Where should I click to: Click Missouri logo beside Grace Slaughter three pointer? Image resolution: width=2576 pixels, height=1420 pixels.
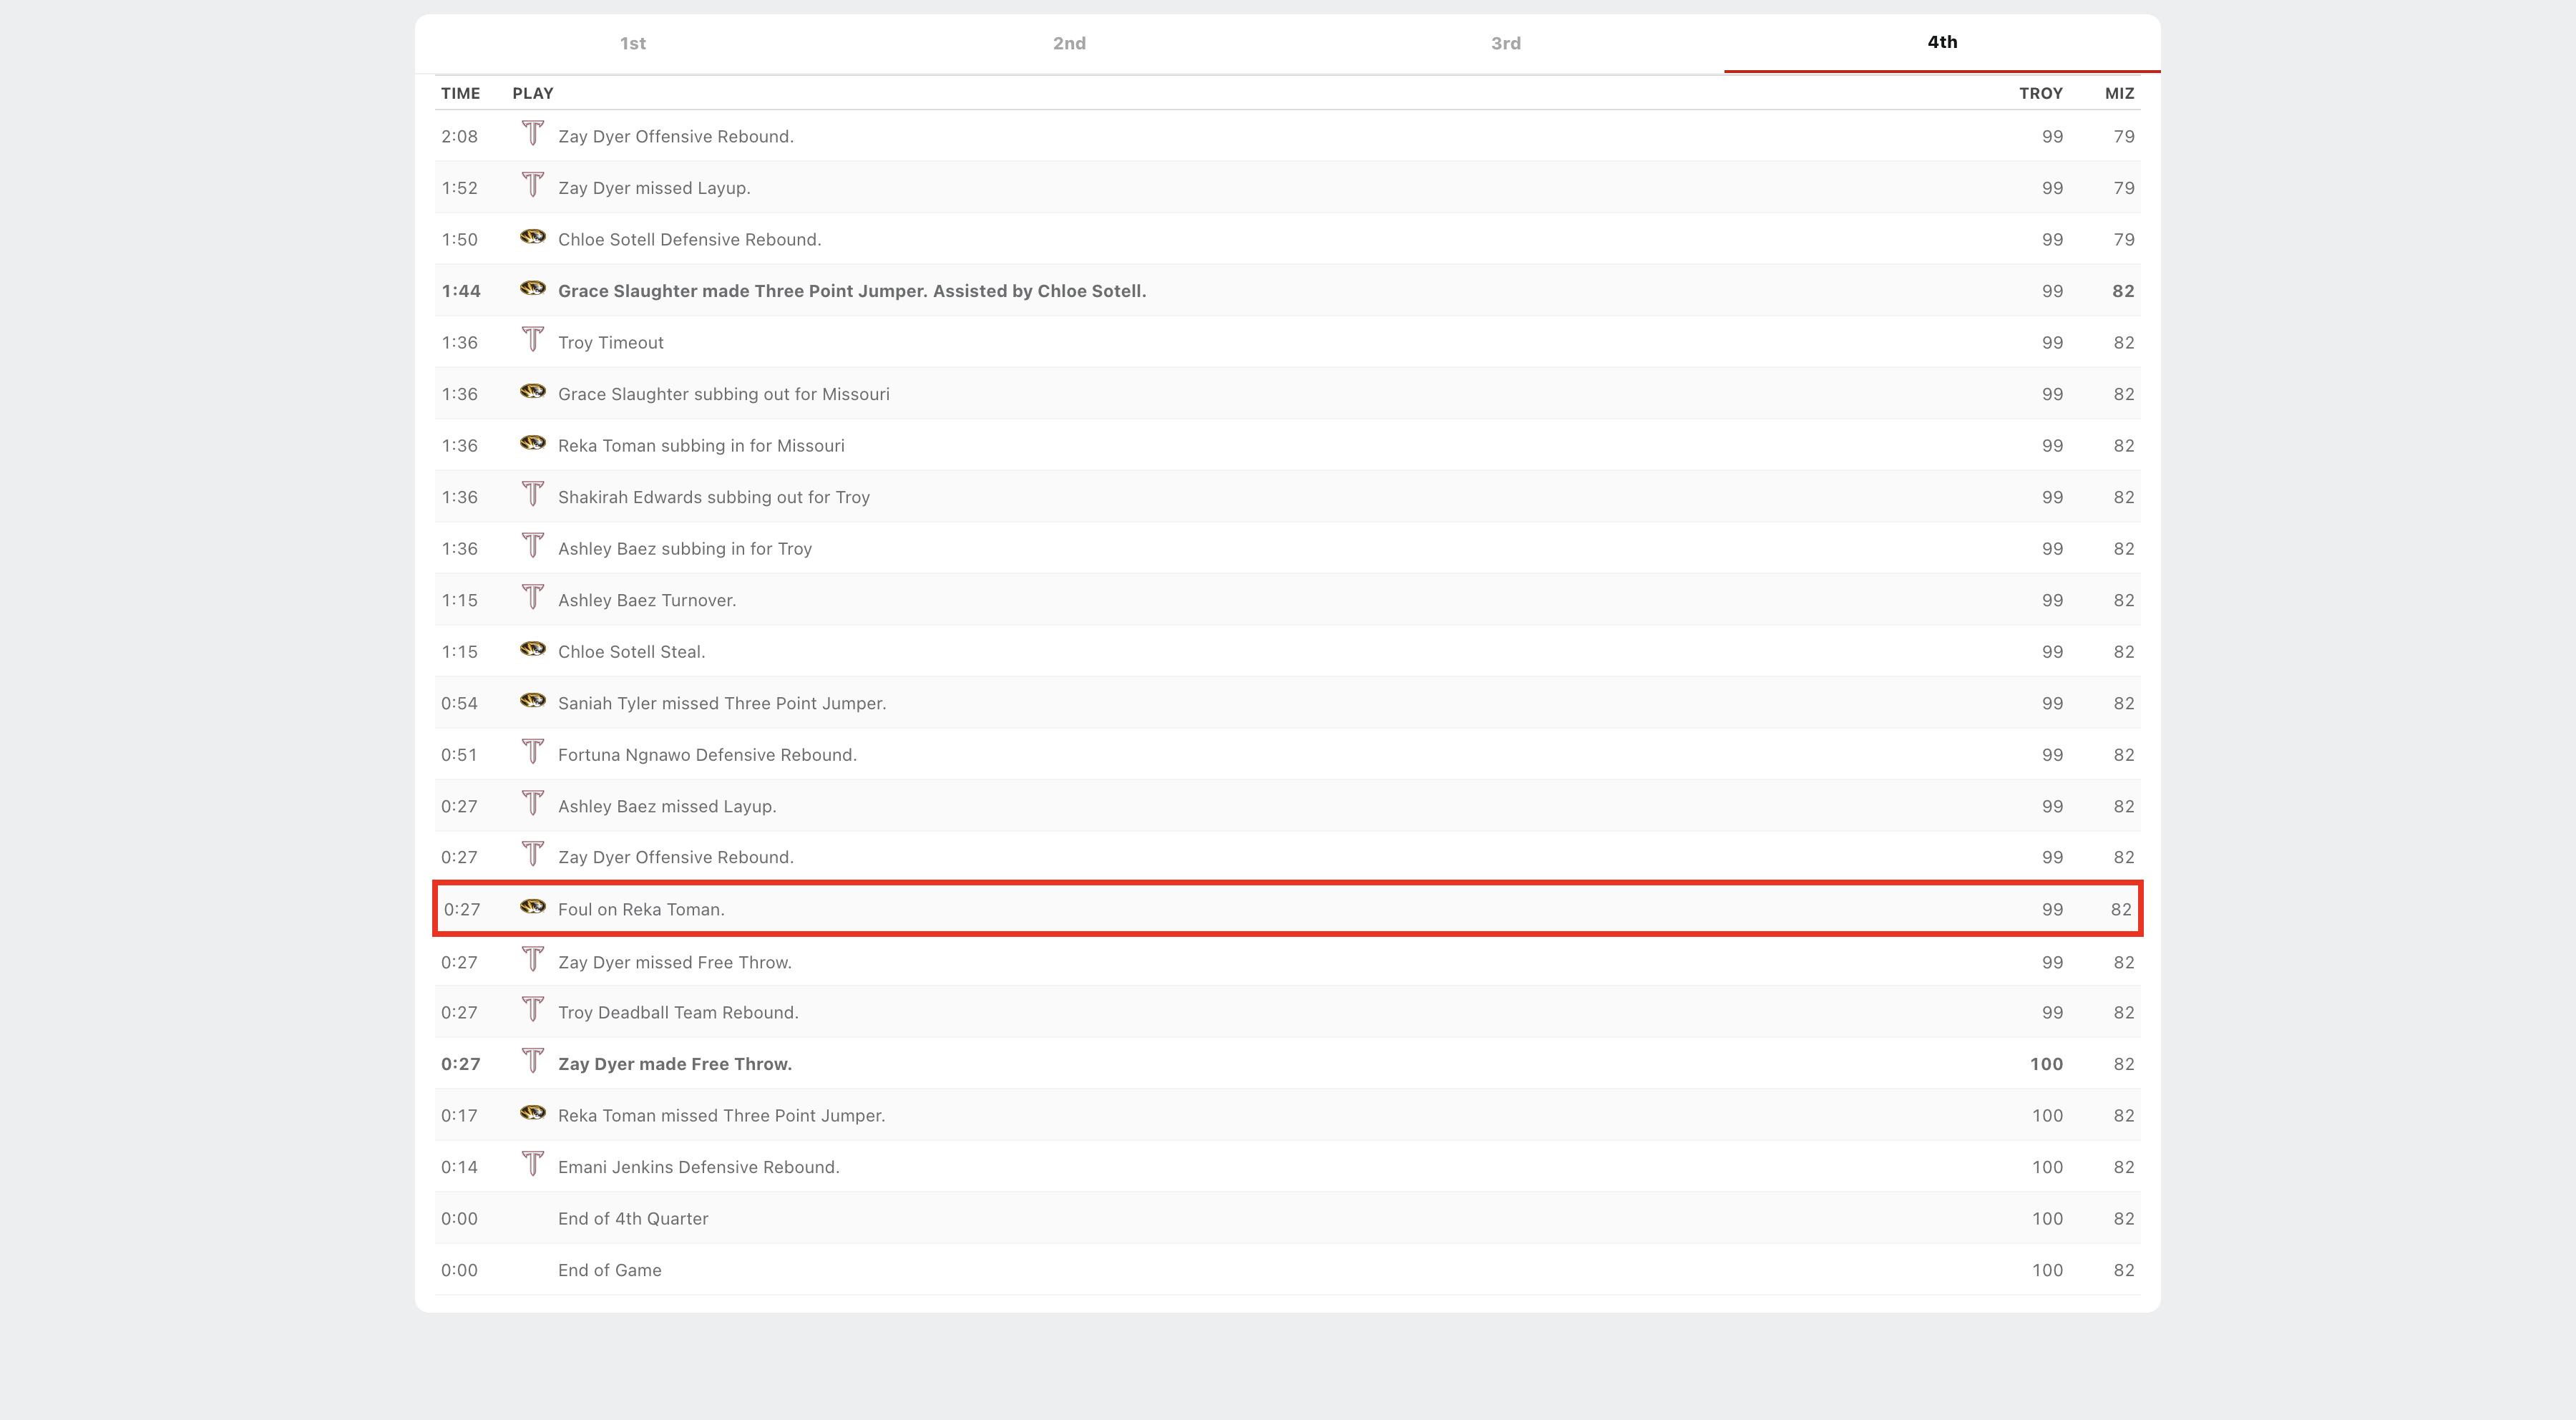click(532, 289)
